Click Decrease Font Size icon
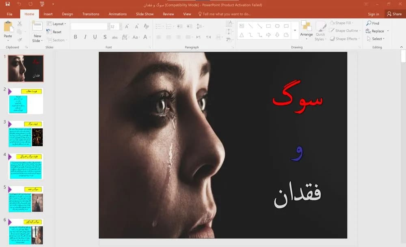406x247 pixels. 137,26
